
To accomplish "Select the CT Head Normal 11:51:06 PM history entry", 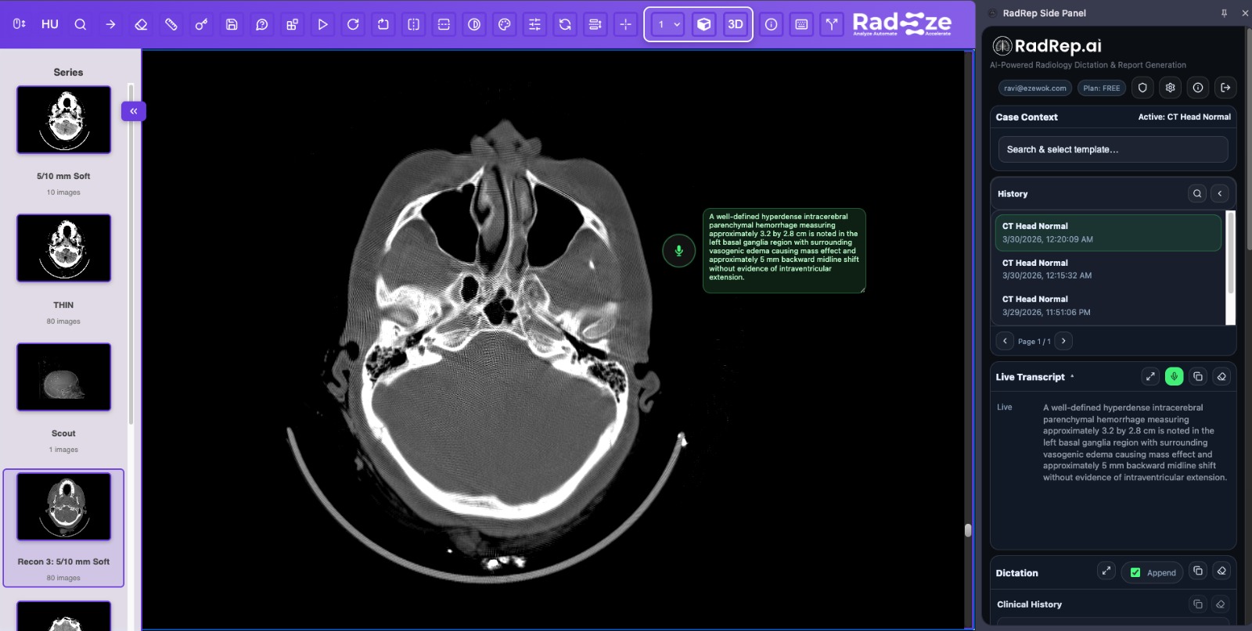I will 1107,306.
